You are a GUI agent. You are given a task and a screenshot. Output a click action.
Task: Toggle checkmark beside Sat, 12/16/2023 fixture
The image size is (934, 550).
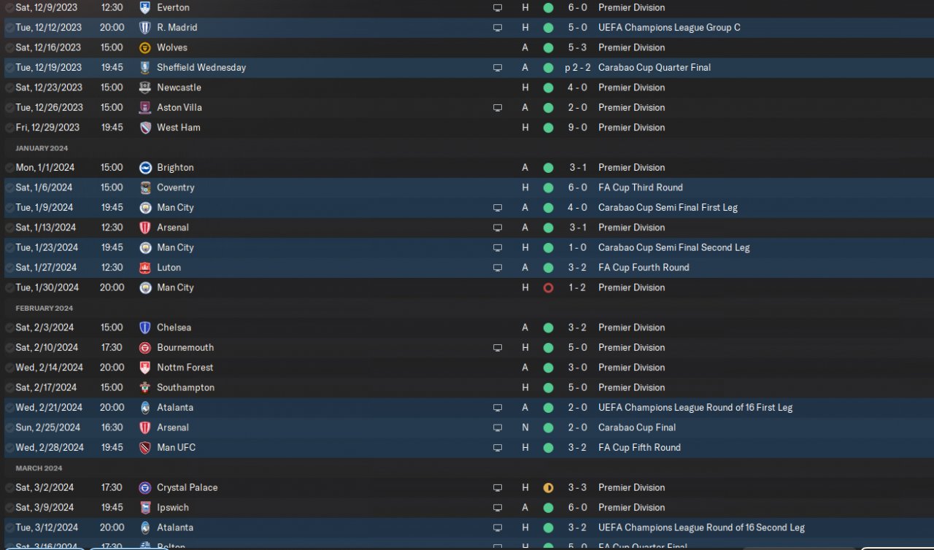9,47
